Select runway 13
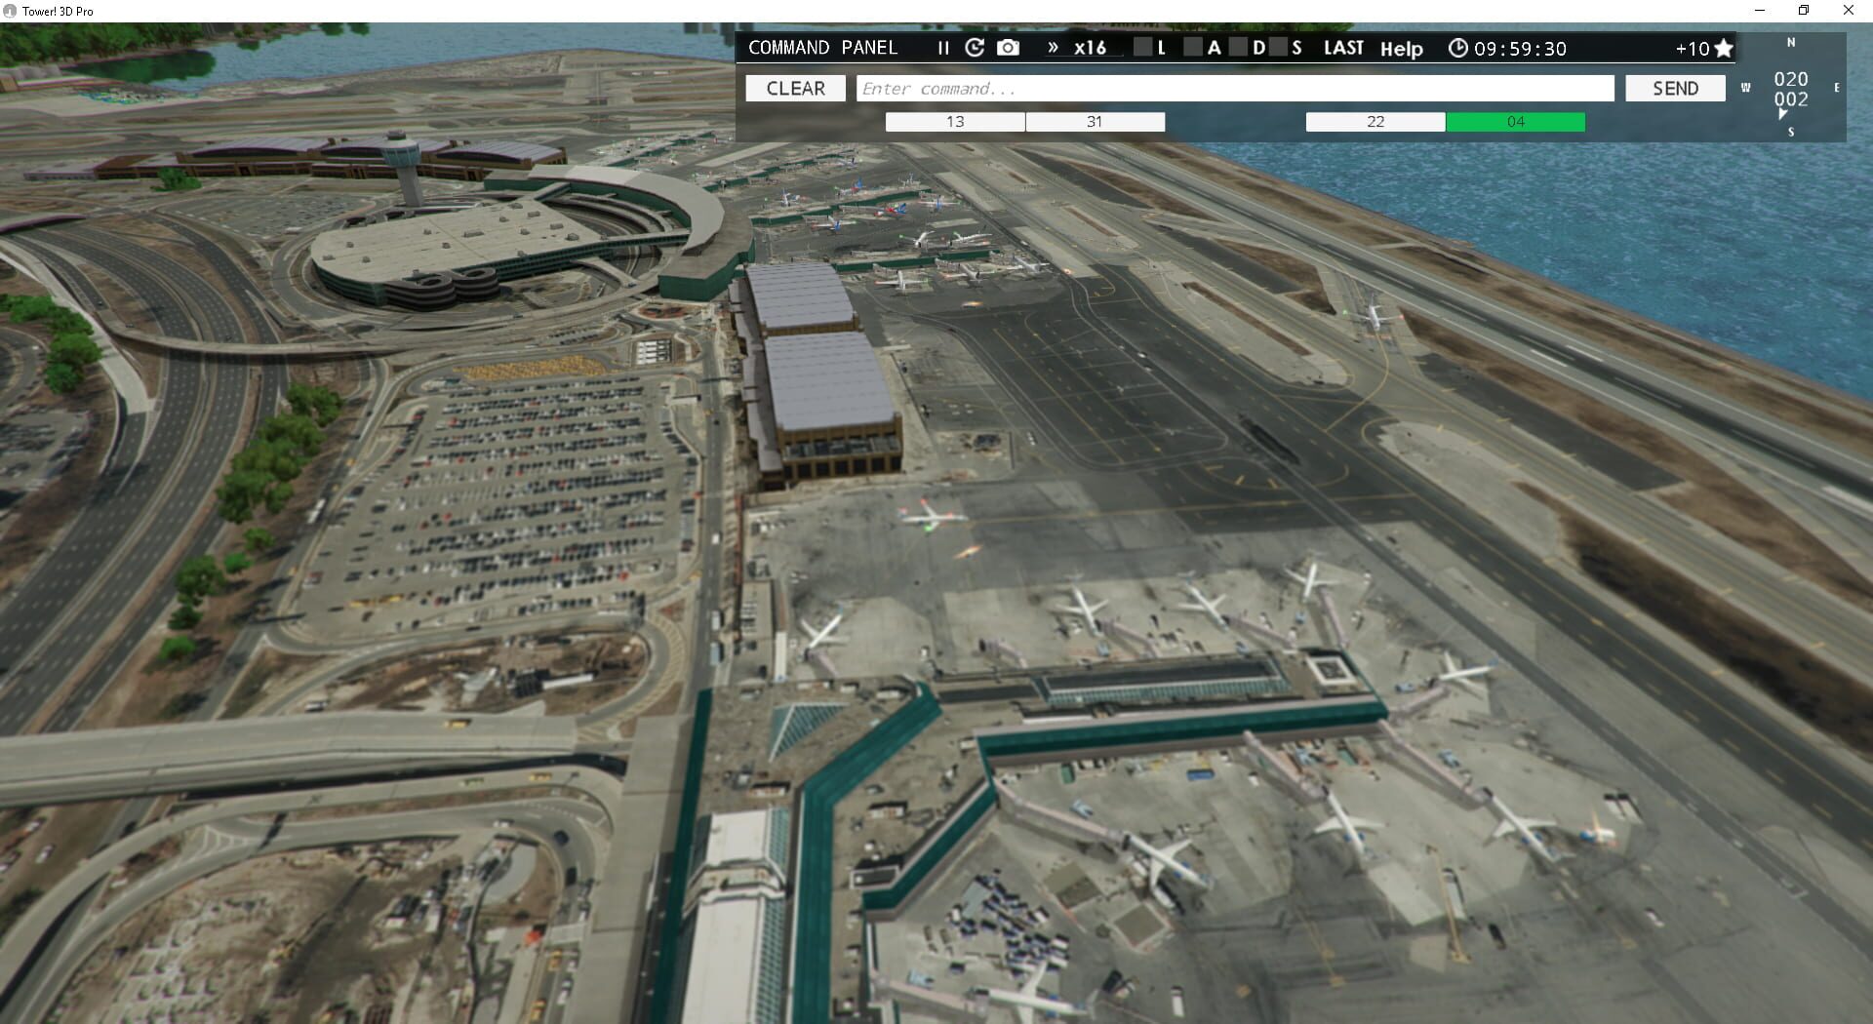 [x=954, y=122]
